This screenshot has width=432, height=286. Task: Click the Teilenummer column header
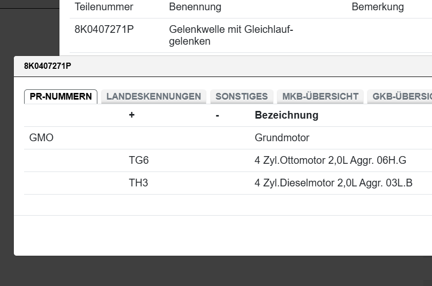click(104, 7)
